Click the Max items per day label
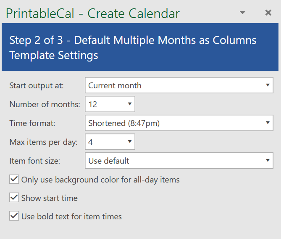This screenshot has height=239, width=281. click(x=44, y=142)
